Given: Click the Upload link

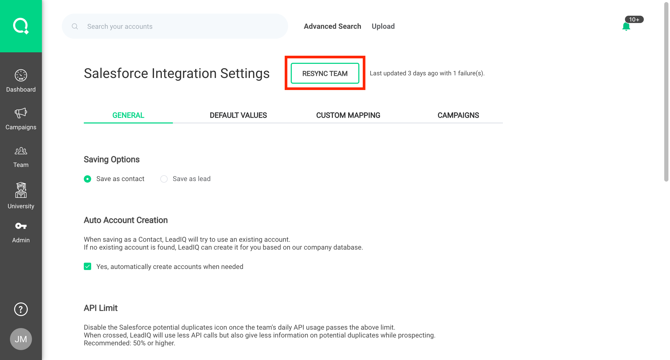Looking at the screenshot, I should tap(383, 26).
